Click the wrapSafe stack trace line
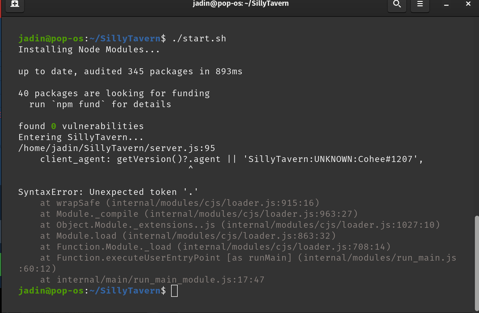The height and width of the screenshot is (313, 479). point(179,203)
